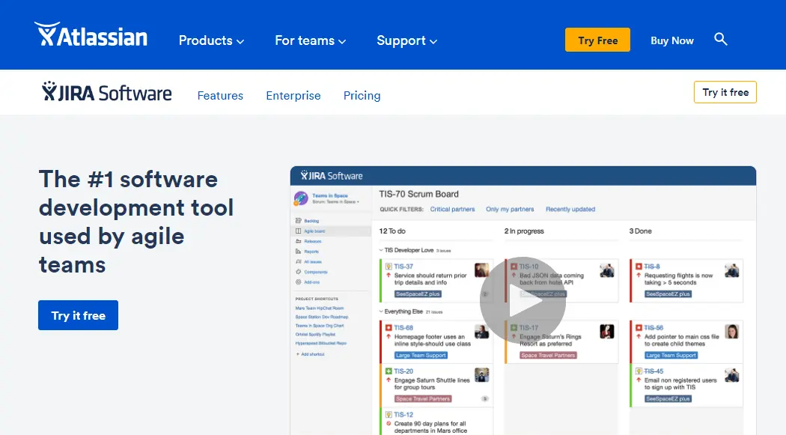Screen dimensions: 786x435
Task: Apply the Recently updated quick filter
Action: point(570,210)
